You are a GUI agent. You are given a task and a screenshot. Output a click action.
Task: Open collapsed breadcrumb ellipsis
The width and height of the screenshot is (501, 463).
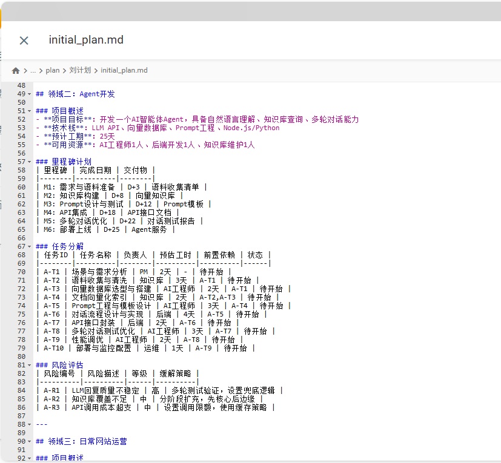(33, 71)
